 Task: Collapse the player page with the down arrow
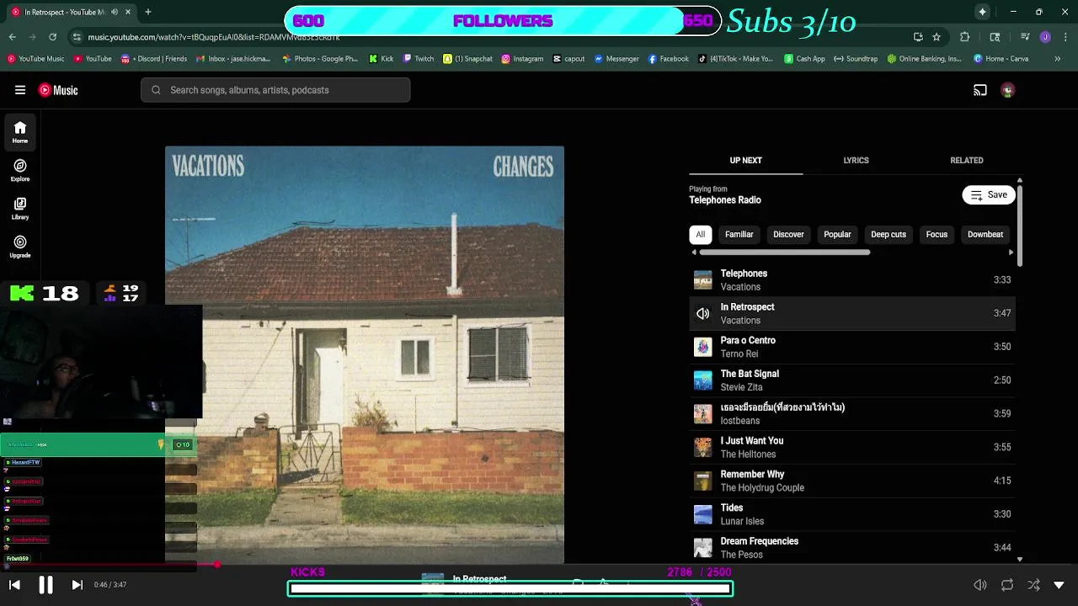click(x=1059, y=585)
